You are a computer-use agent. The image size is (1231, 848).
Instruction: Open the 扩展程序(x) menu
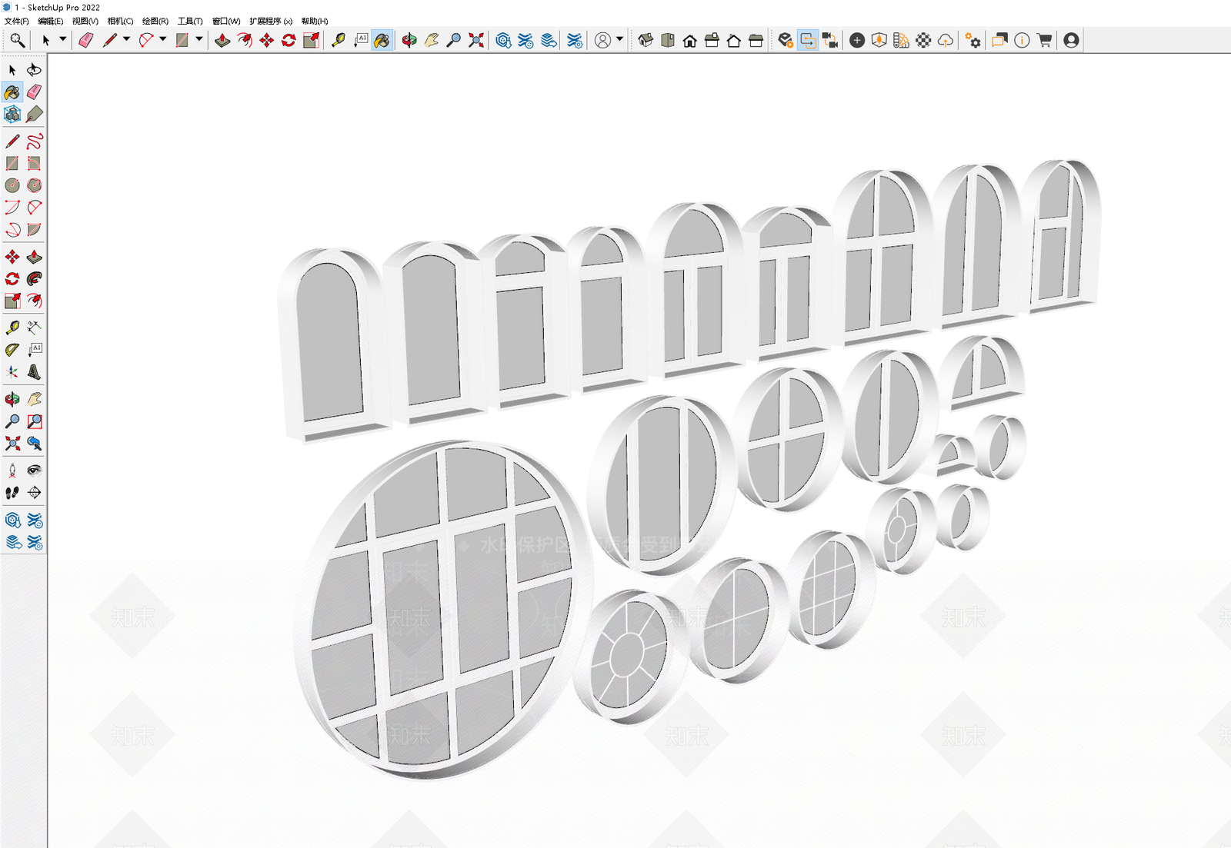(271, 21)
